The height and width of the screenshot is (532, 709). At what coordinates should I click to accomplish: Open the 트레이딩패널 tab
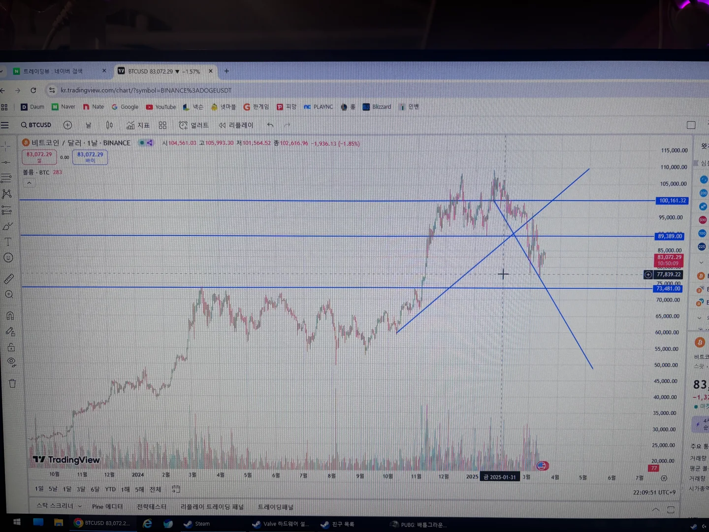click(x=276, y=507)
